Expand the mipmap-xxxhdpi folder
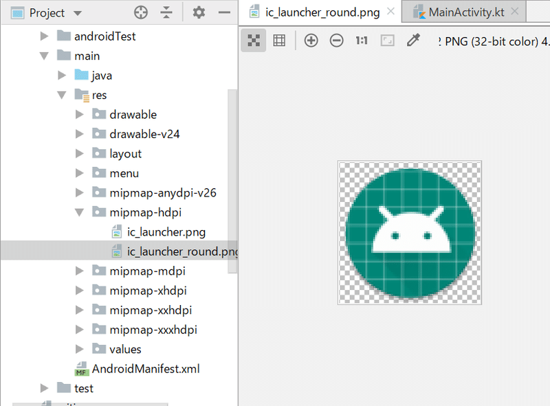Screen dimensions: 550x406 tap(80, 330)
